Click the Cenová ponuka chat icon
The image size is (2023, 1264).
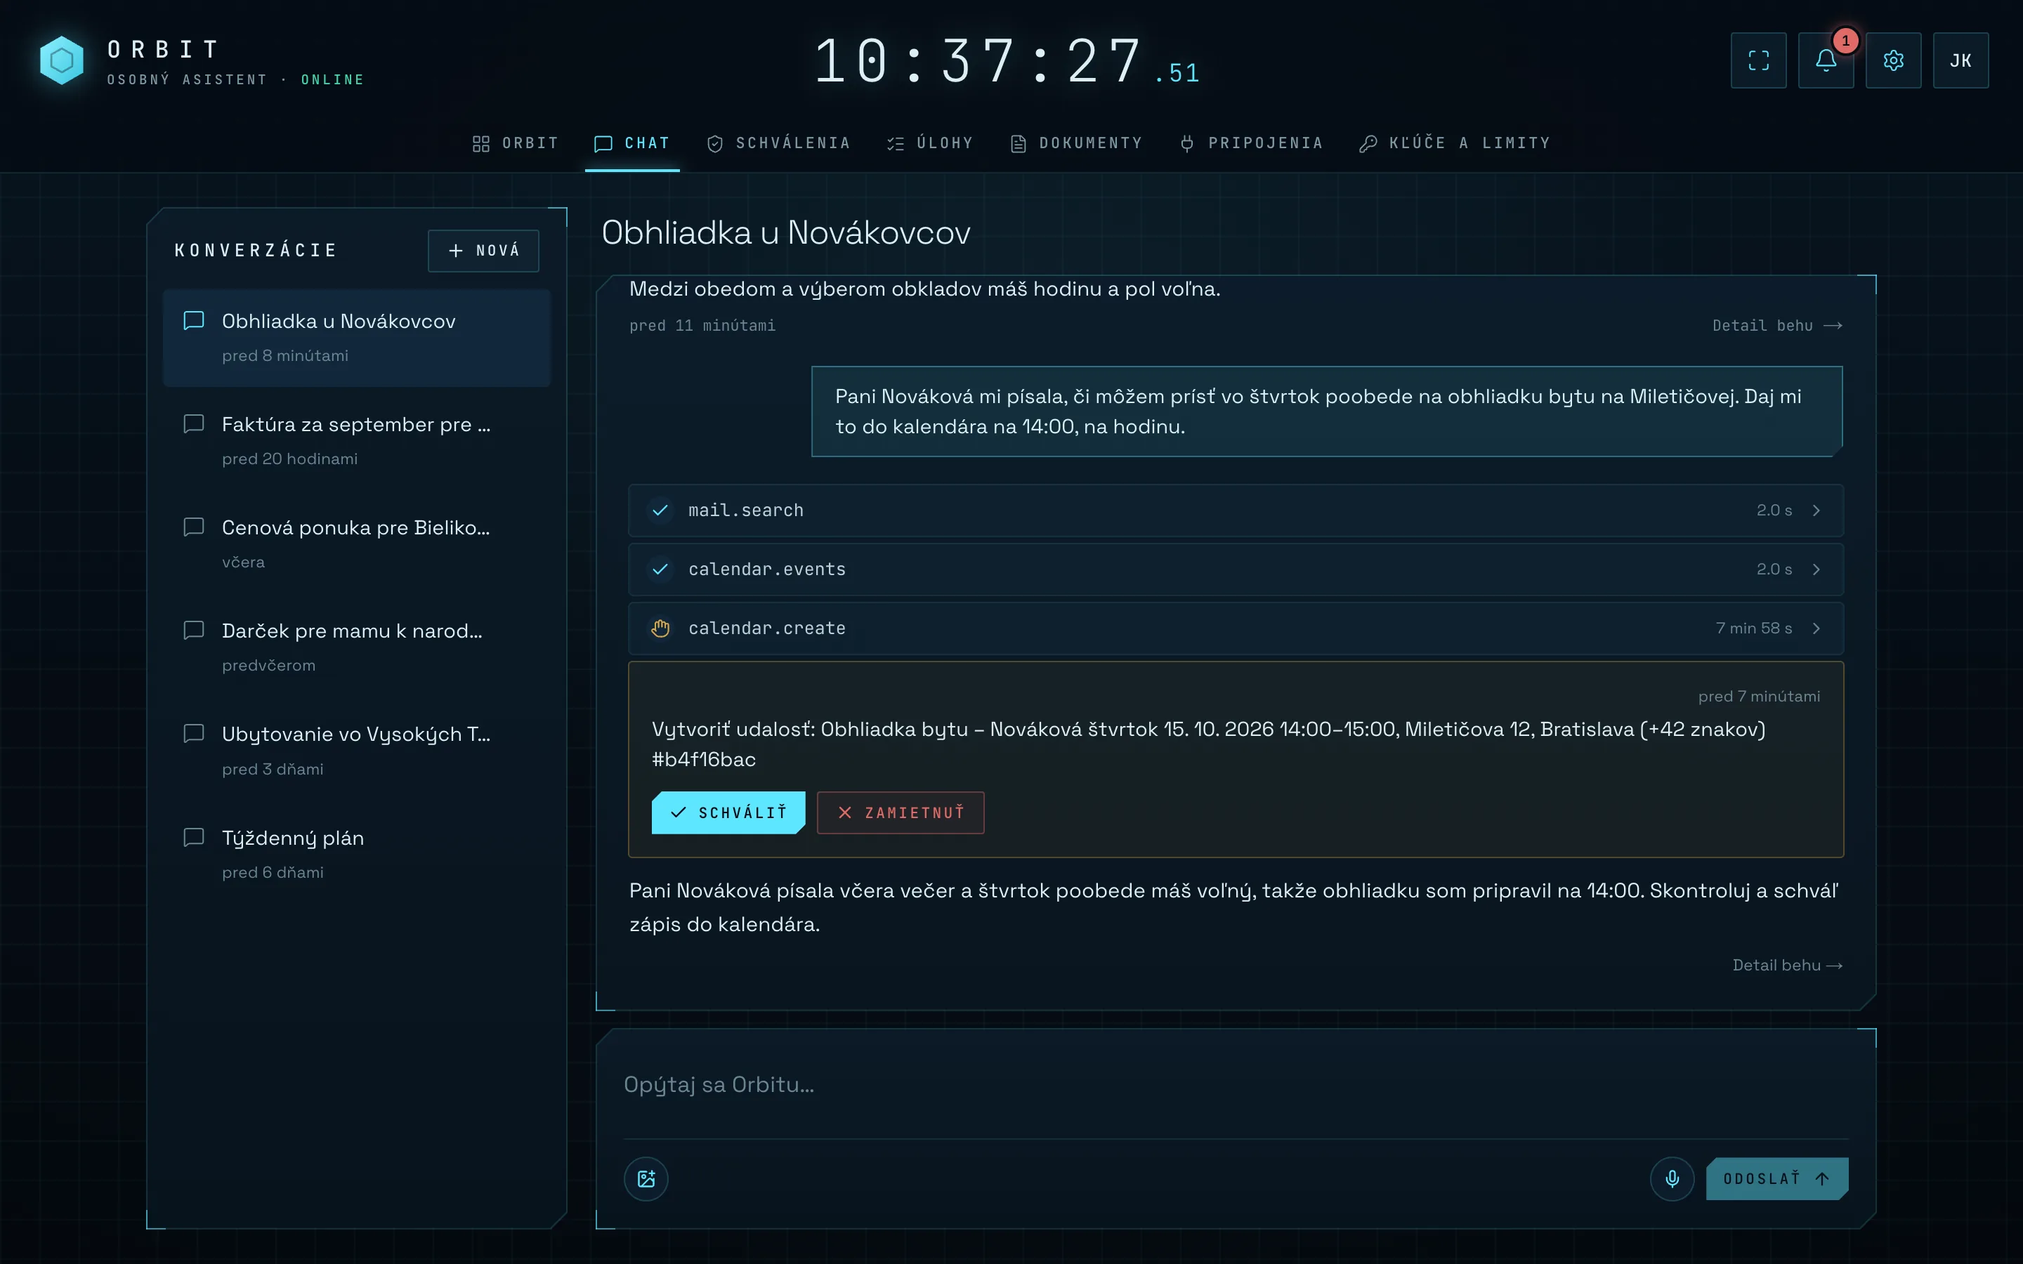pos(194,527)
